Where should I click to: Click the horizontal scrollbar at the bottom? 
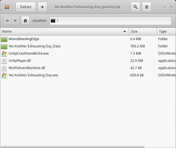coord(73,147)
